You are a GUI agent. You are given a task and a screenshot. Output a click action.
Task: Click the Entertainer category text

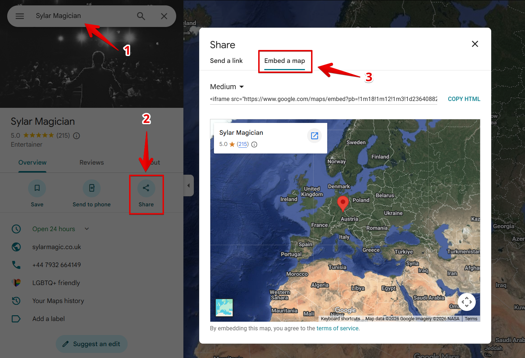pyautogui.click(x=27, y=144)
